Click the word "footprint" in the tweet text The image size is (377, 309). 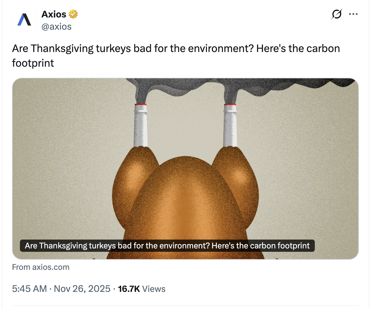[x=33, y=63]
